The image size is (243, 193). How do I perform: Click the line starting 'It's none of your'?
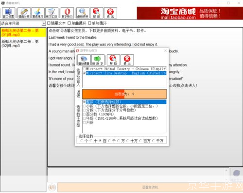[x=62, y=79]
